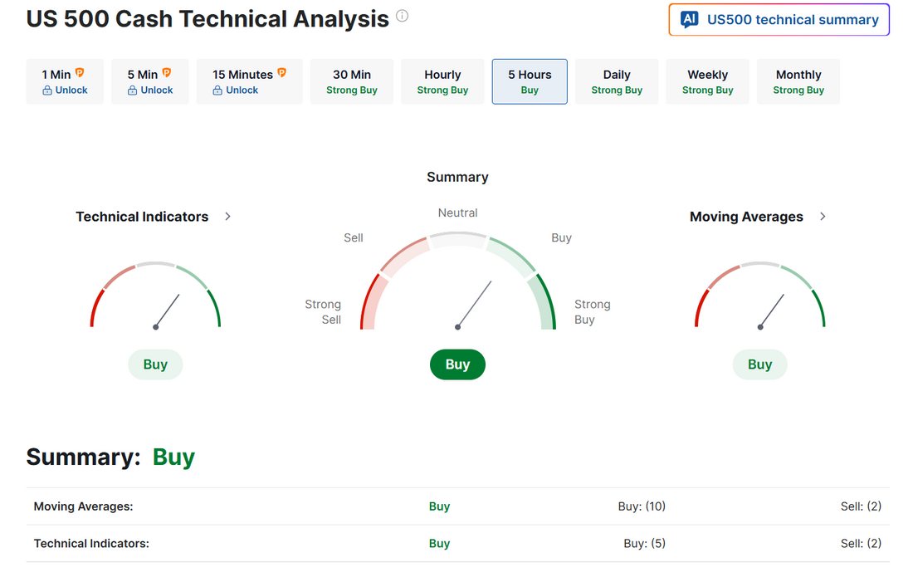The width and height of the screenshot is (913, 582).
Task: Select the Hourly timeframe tab
Action: 442,81
